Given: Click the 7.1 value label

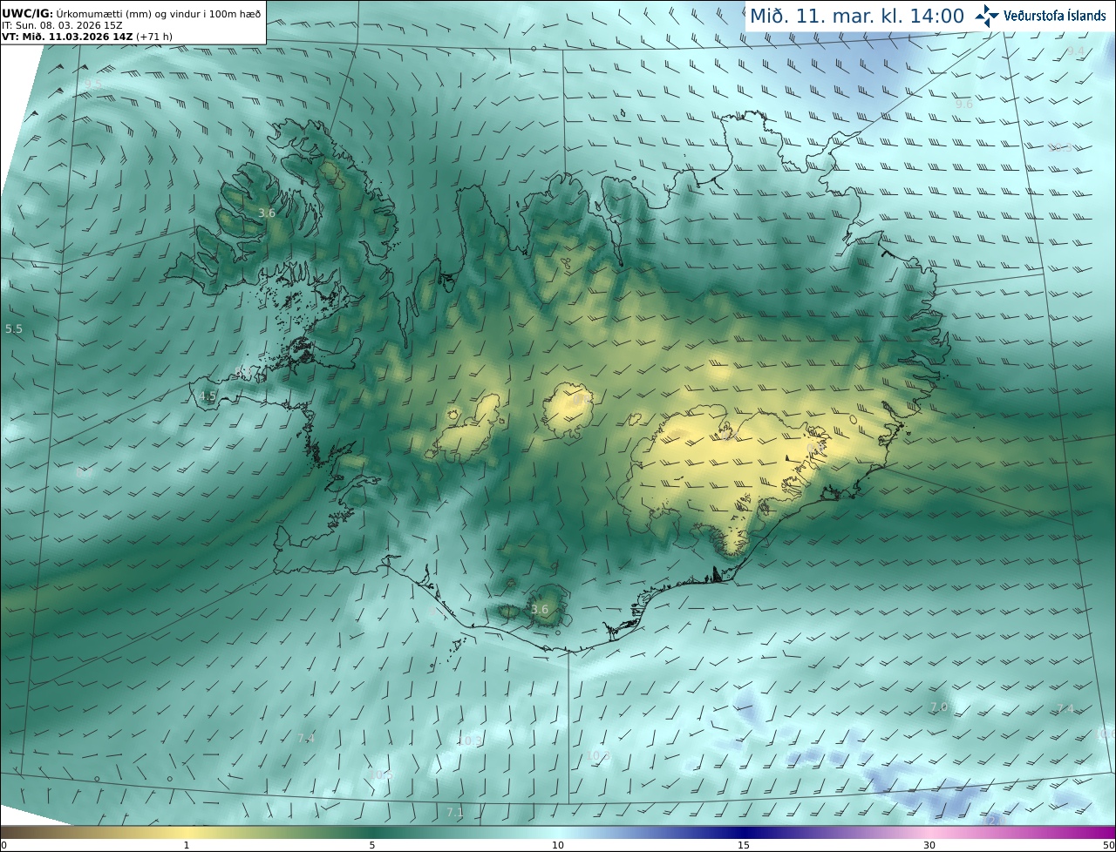Looking at the screenshot, I should [455, 813].
